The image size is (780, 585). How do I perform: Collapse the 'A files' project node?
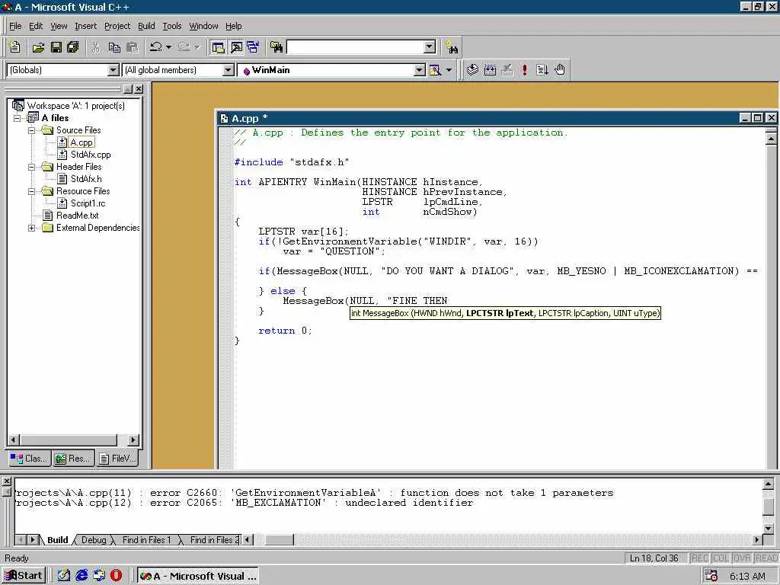(18, 118)
